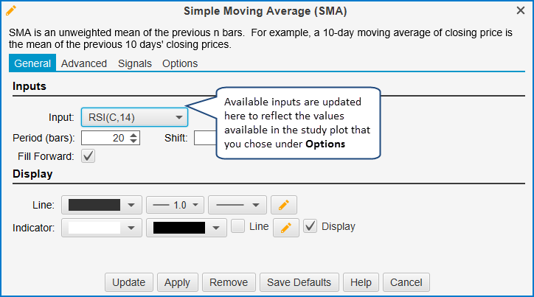This screenshot has height=297, width=534.
Task: Edit the Indicator style with pencil icon
Action: (286, 228)
